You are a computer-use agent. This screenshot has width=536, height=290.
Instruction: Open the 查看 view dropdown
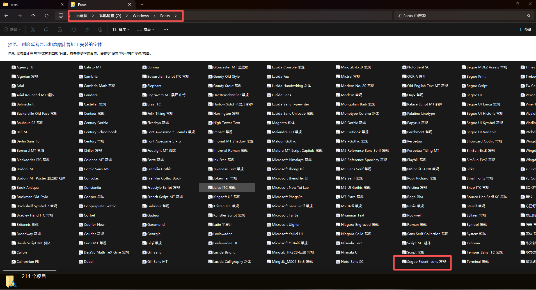pyautogui.click(x=146, y=29)
